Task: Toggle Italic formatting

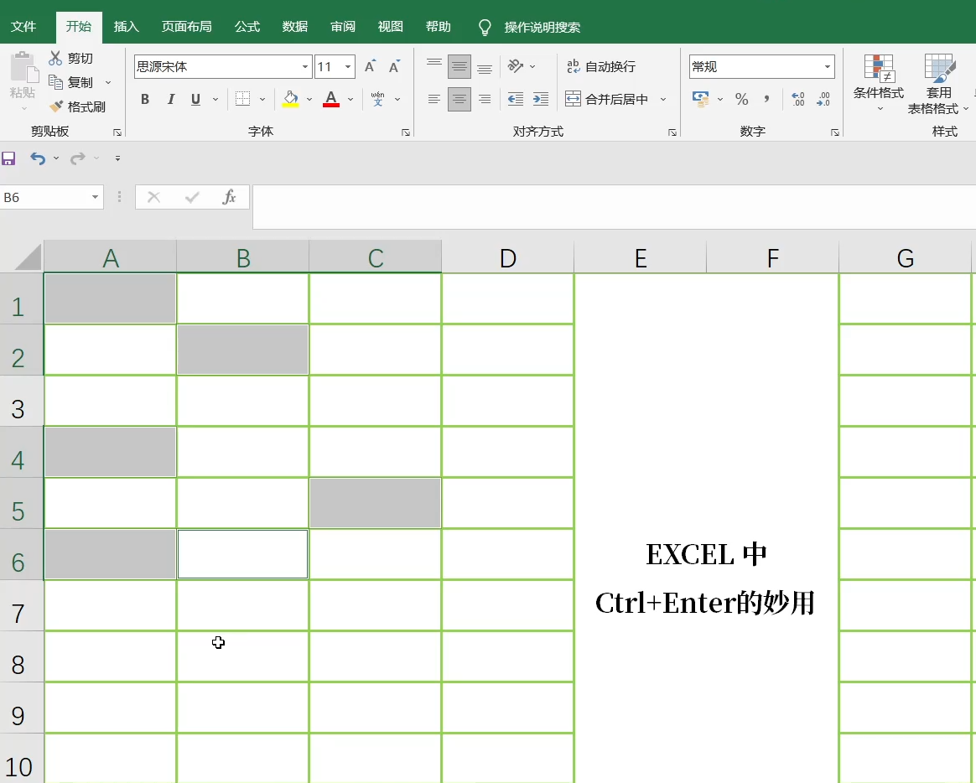Action: (170, 99)
